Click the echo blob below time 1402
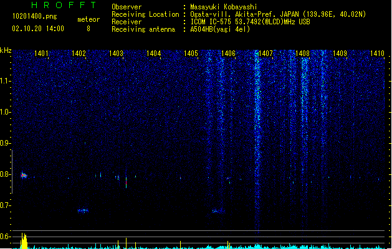 (x=83, y=211)
